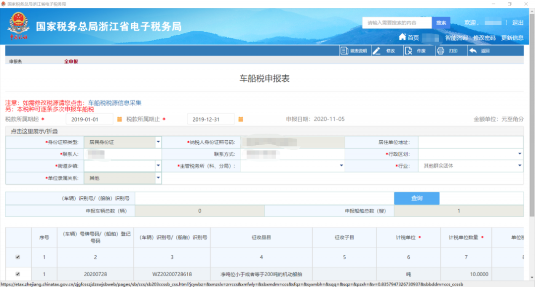Switch to the 全申报 tab
The width and height of the screenshot is (535, 287).
[x=71, y=61]
